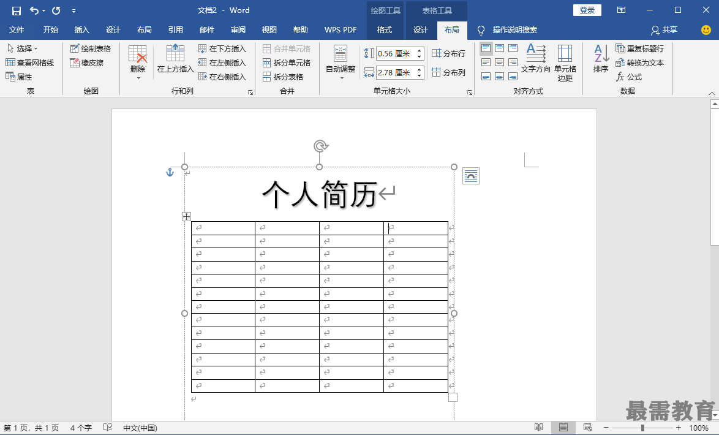Switch to the 插入 tab
719x435 pixels.
pyautogui.click(x=81, y=30)
